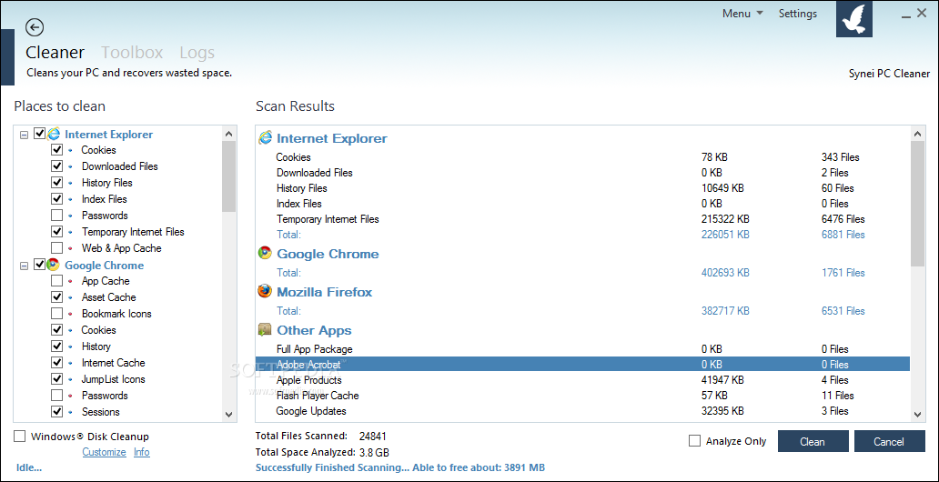The image size is (939, 482).
Task: Uncheck JumpList Icons checkbox
Action: [57, 378]
